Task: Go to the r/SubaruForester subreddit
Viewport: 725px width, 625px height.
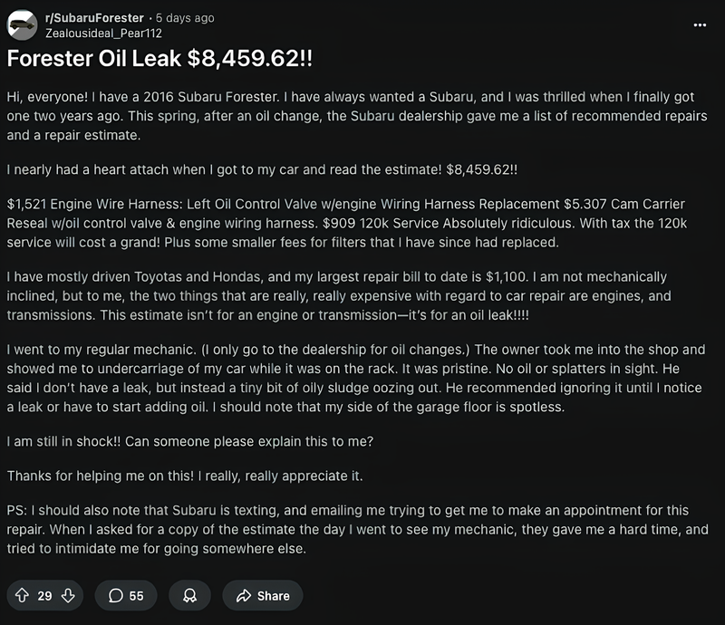Action: [94, 17]
